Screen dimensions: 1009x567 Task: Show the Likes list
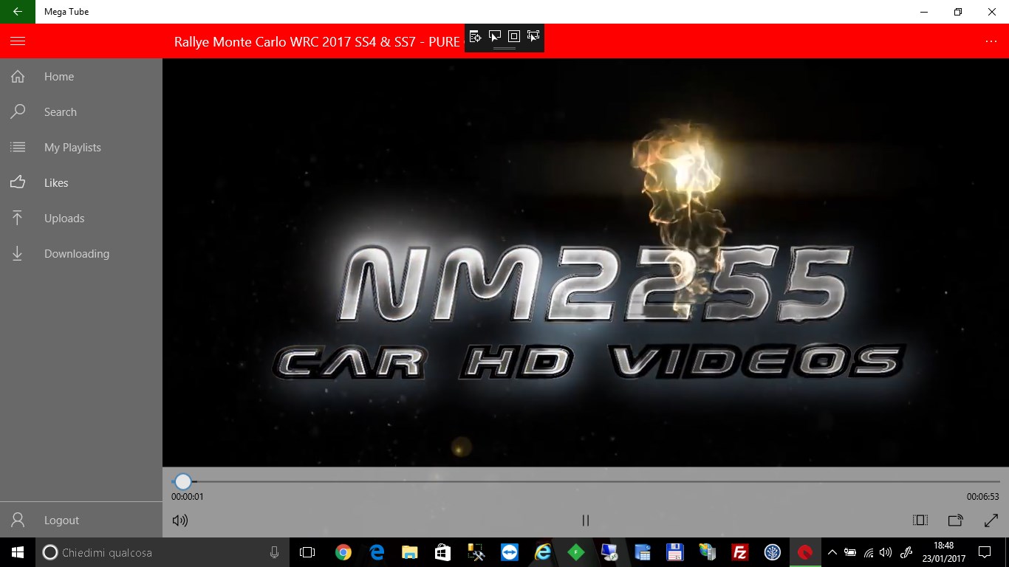coord(81,183)
